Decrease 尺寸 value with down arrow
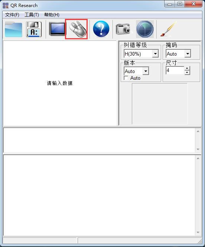 pos(187,72)
